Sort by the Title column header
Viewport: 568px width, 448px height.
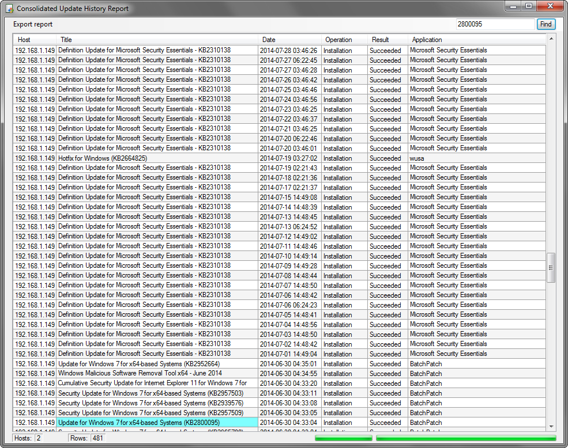coord(157,40)
